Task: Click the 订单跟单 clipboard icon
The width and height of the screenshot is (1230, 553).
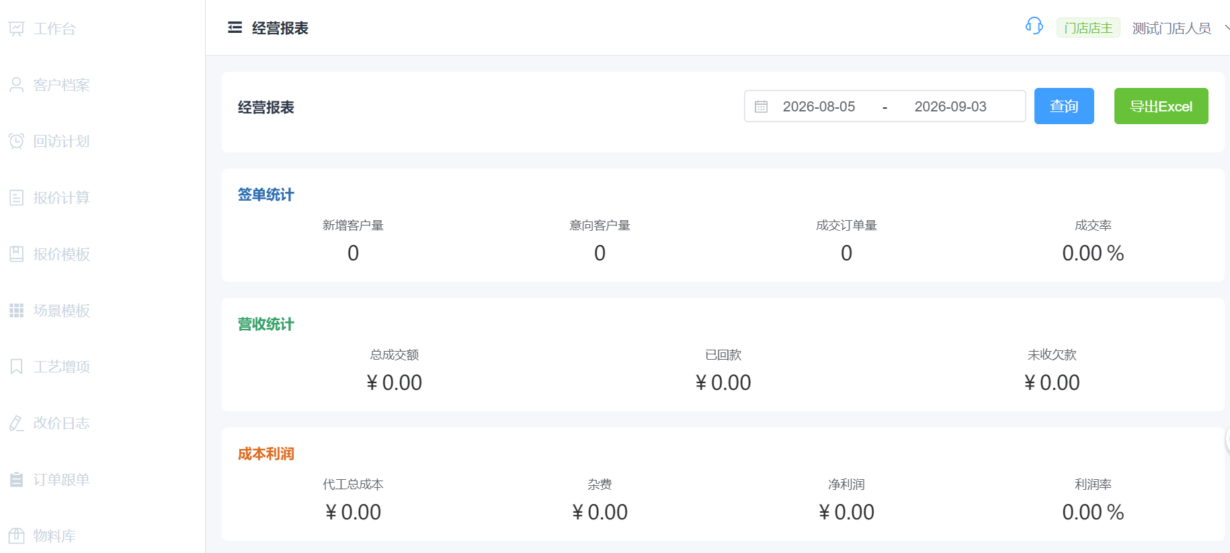Action: pyautogui.click(x=16, y=480)
